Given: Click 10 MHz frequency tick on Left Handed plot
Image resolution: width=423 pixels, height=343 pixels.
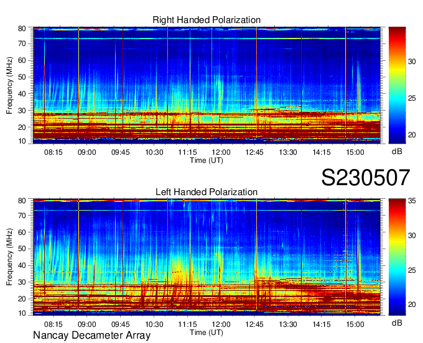Looking at the screenshot, I should pos(22,313).
